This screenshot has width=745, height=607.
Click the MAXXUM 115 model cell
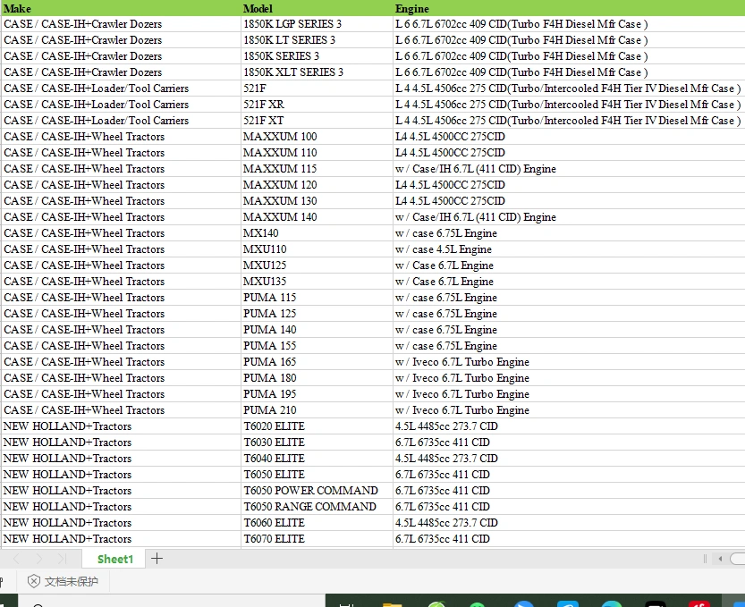pos(316,169)
